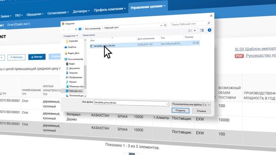This screenshot has height=155, width=276.
Task: Go up one folder with the up arrow
Action: [x=76, y=29]
